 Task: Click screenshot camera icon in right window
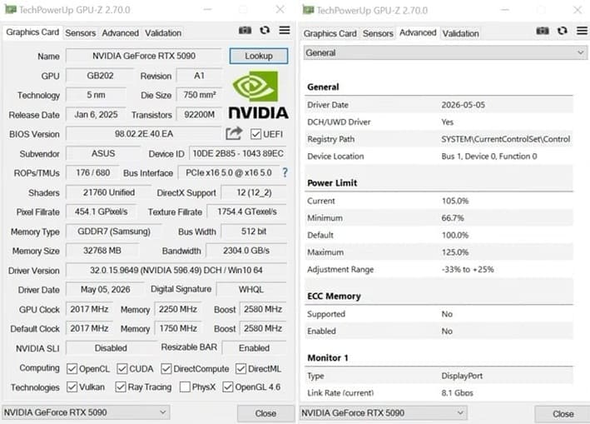click(x=543, y=31)
